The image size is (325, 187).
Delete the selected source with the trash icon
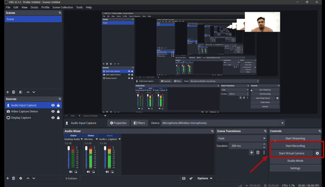point(14,178)
